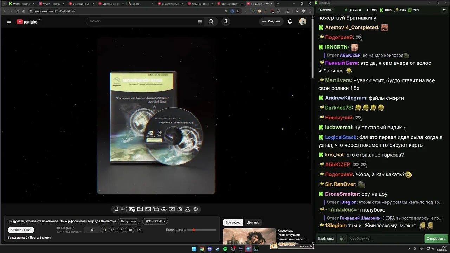The image size is (450, 253).
Task: Switch to the Когда человек browser tab
Action: (200, 4)
